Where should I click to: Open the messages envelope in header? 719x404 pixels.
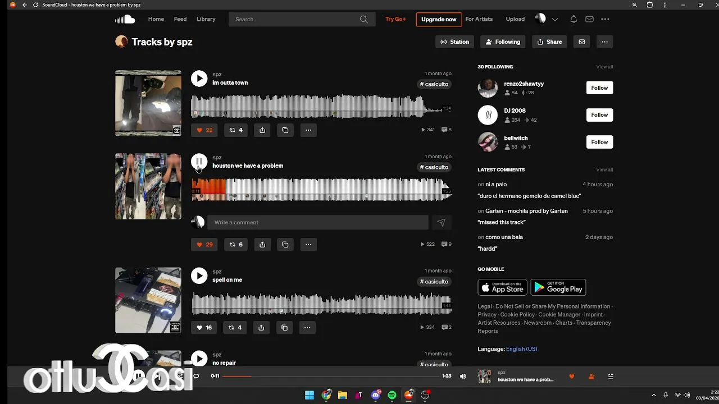[589, 19]
